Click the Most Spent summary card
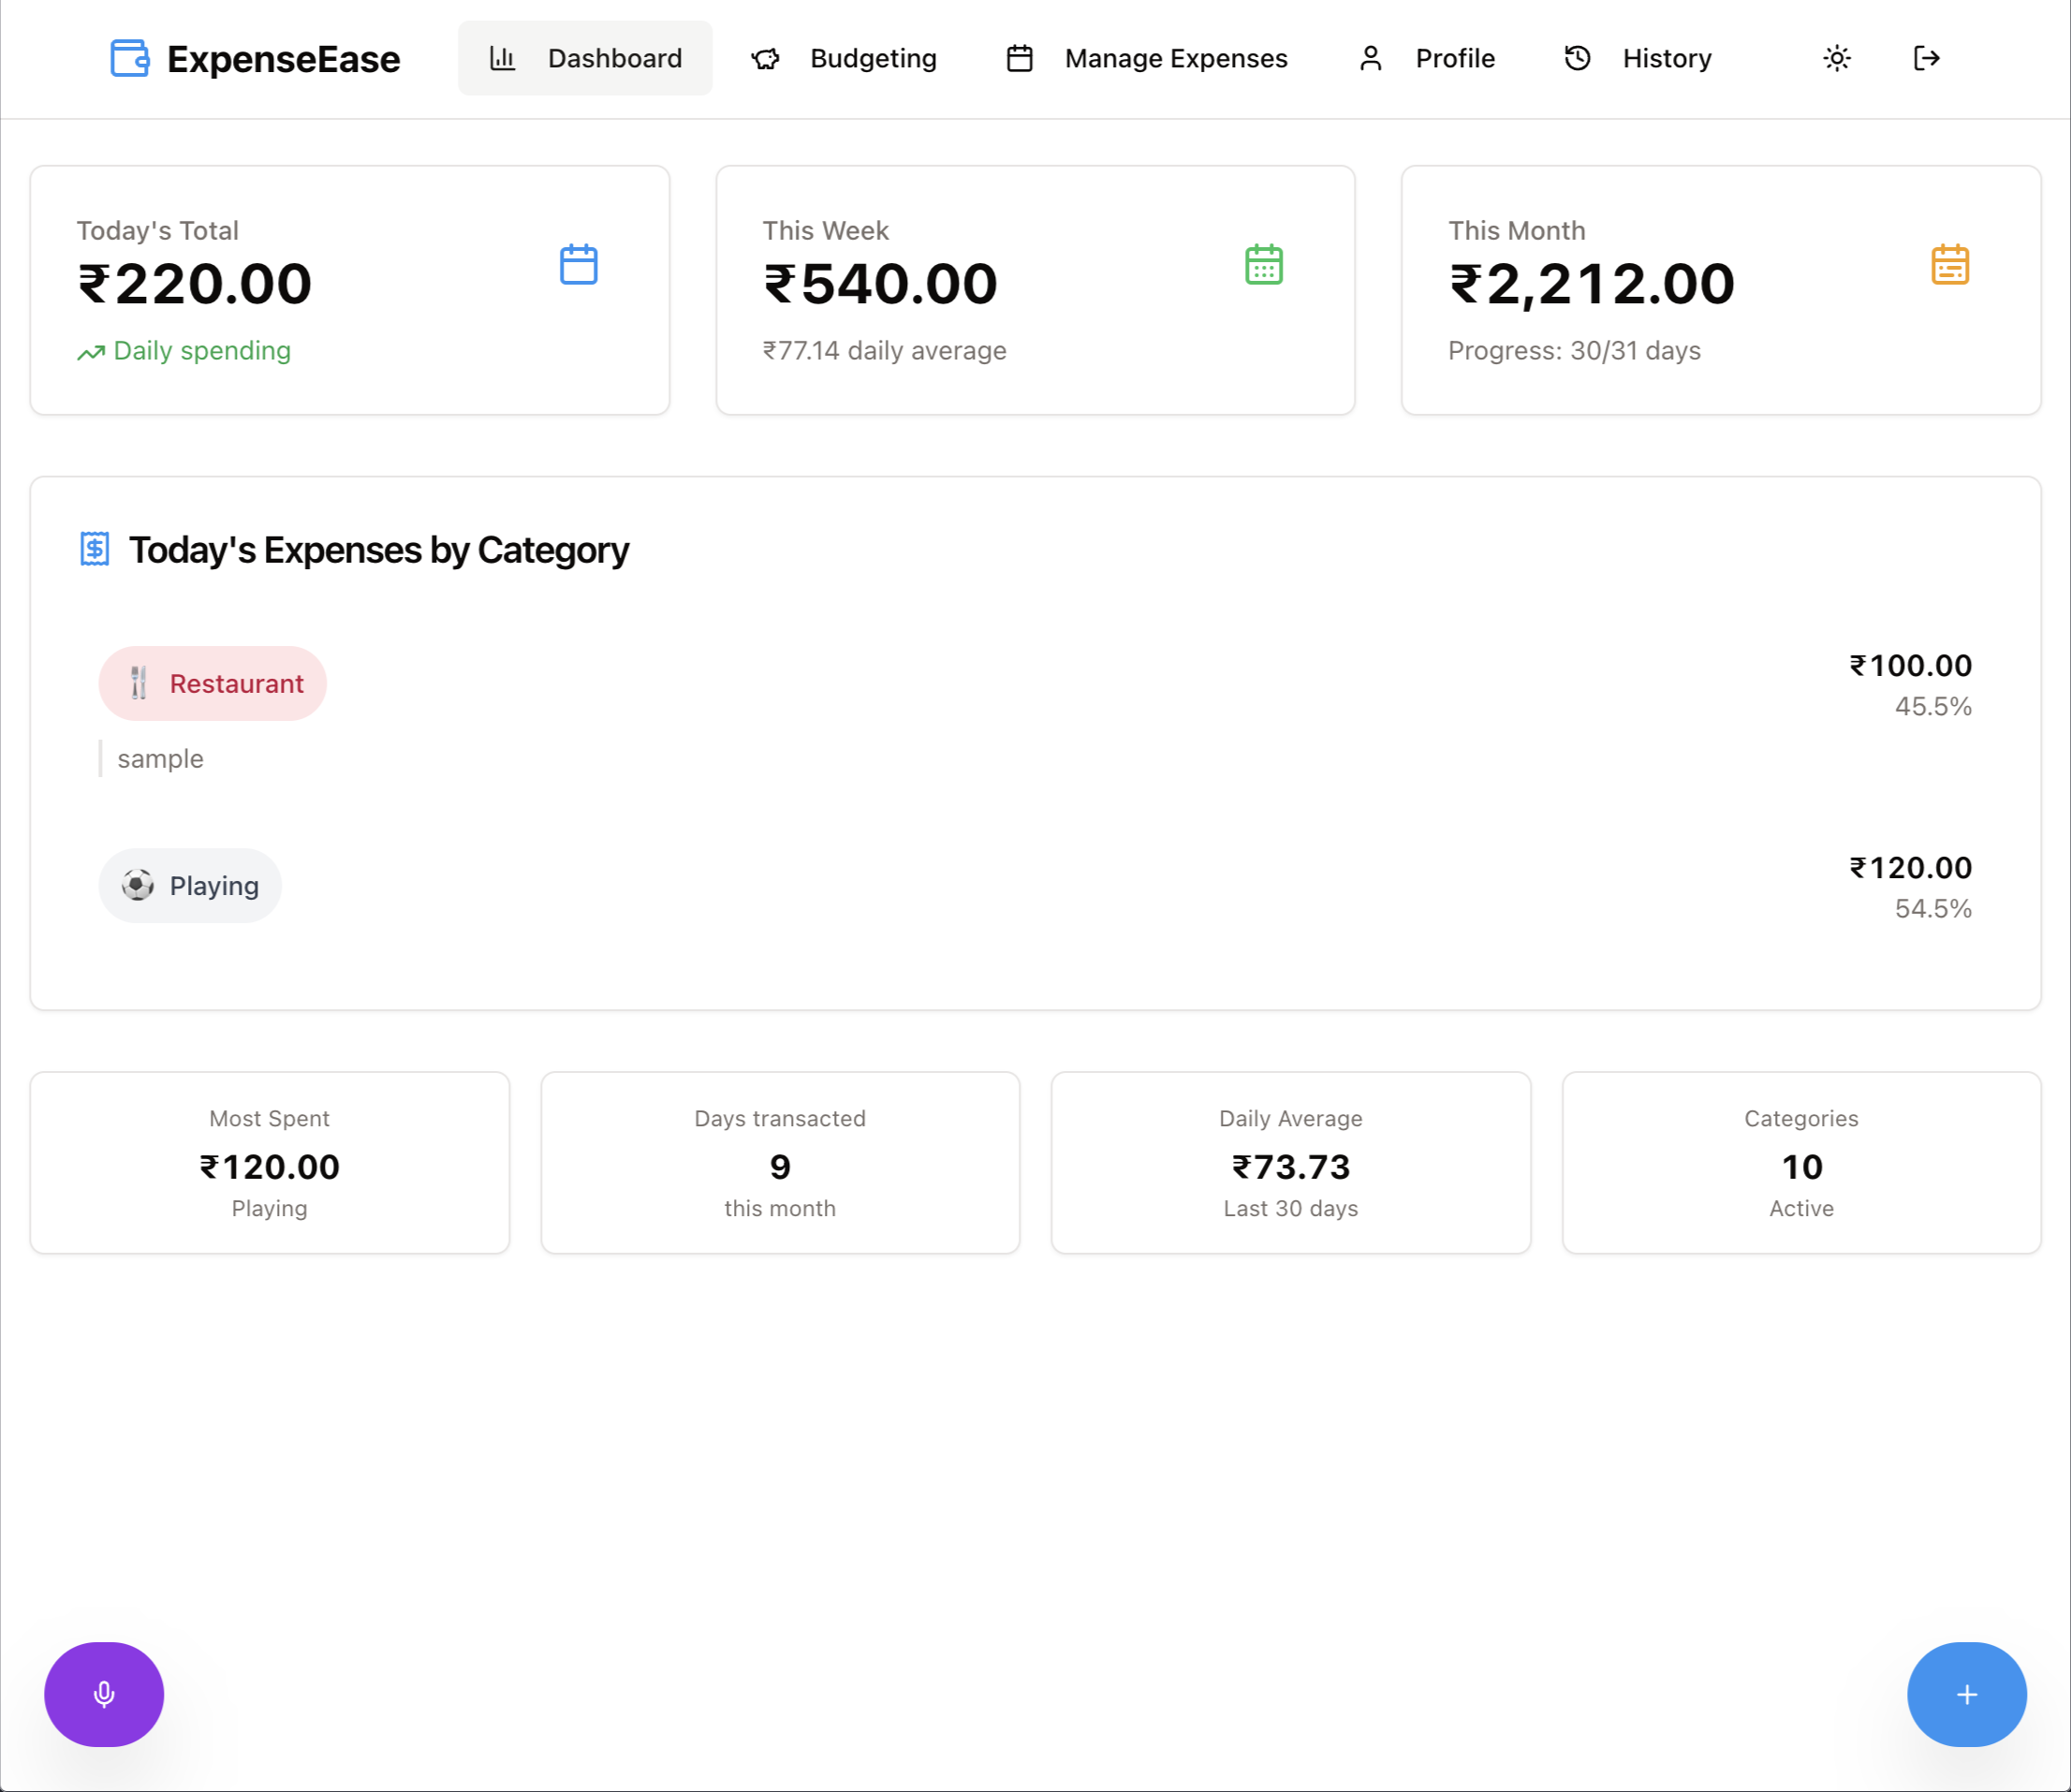This screenshot has width=2071, height=1792. tap(269, 1162)
